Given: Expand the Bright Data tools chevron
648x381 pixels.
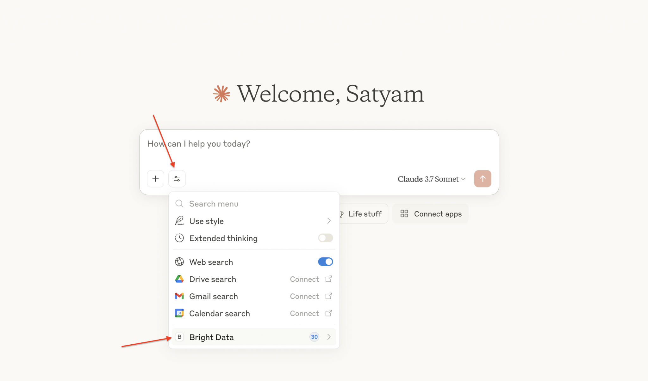Looking at the screenshot, I should (329, 337).
